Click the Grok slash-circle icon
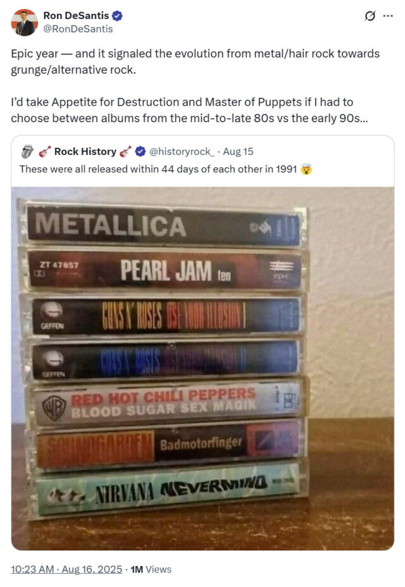Viewport: 405px width, 587px height. tap(370, 16)
